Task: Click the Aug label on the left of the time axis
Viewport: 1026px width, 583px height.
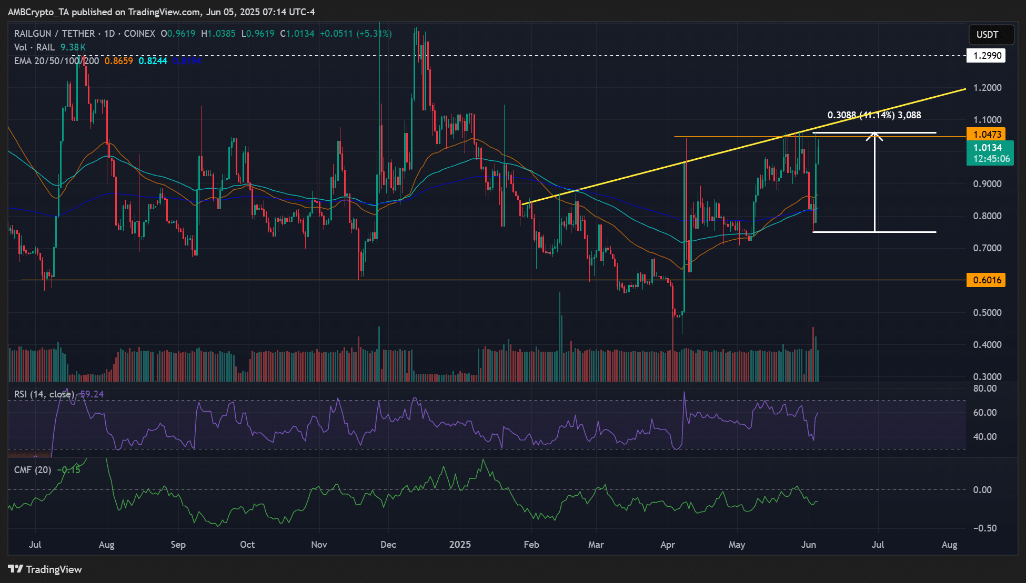Action: tap(107, 545)
